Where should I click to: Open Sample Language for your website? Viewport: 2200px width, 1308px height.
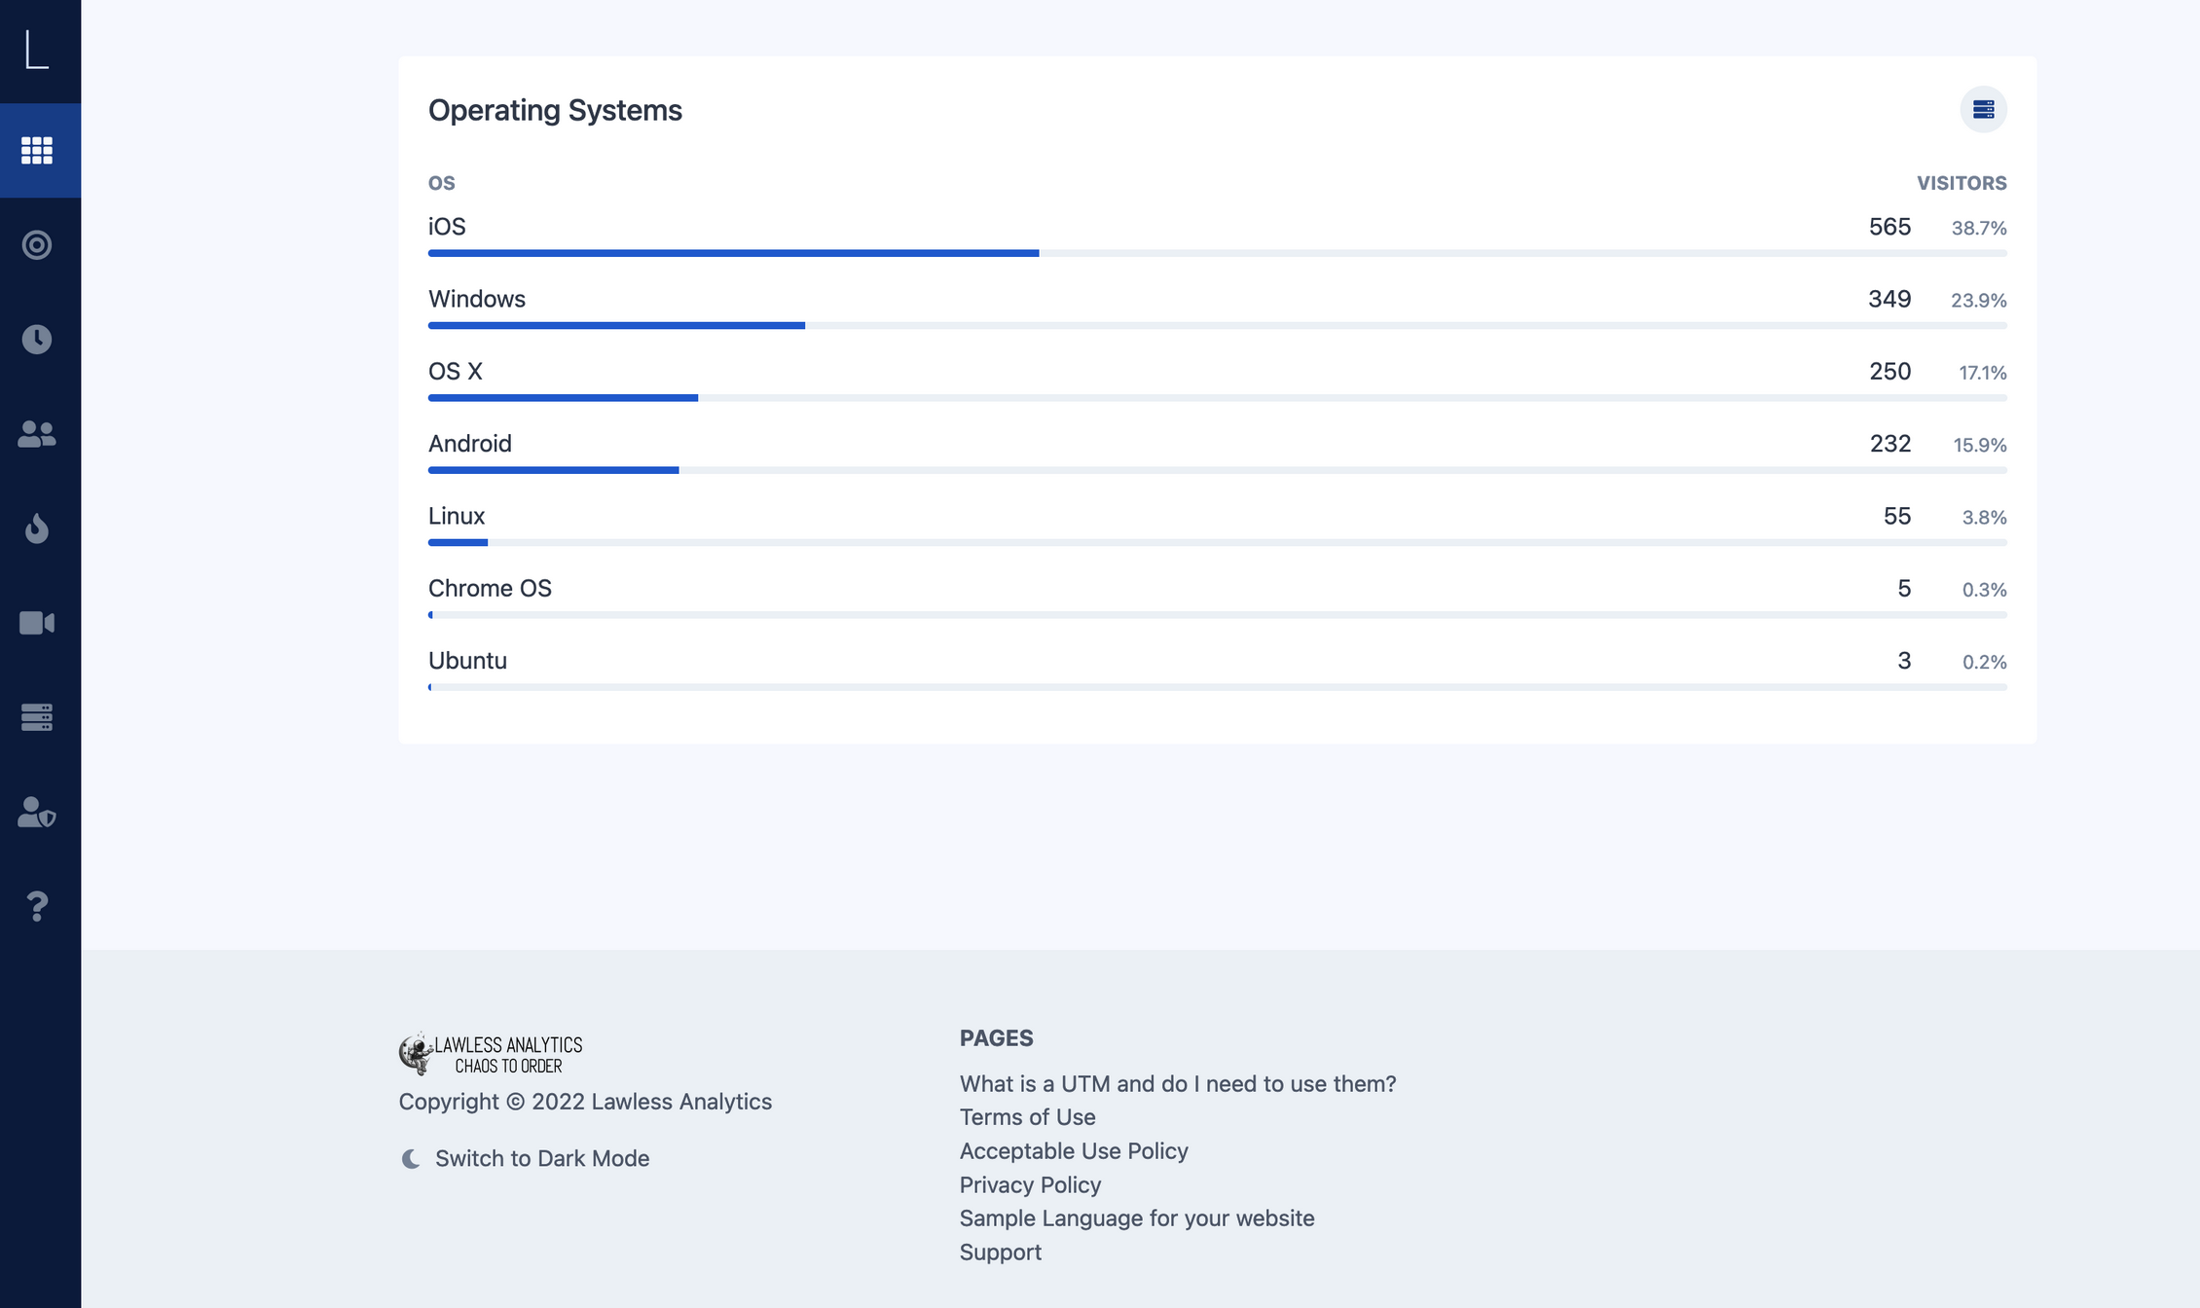pyautogui.click(x=1136, y=1218)
